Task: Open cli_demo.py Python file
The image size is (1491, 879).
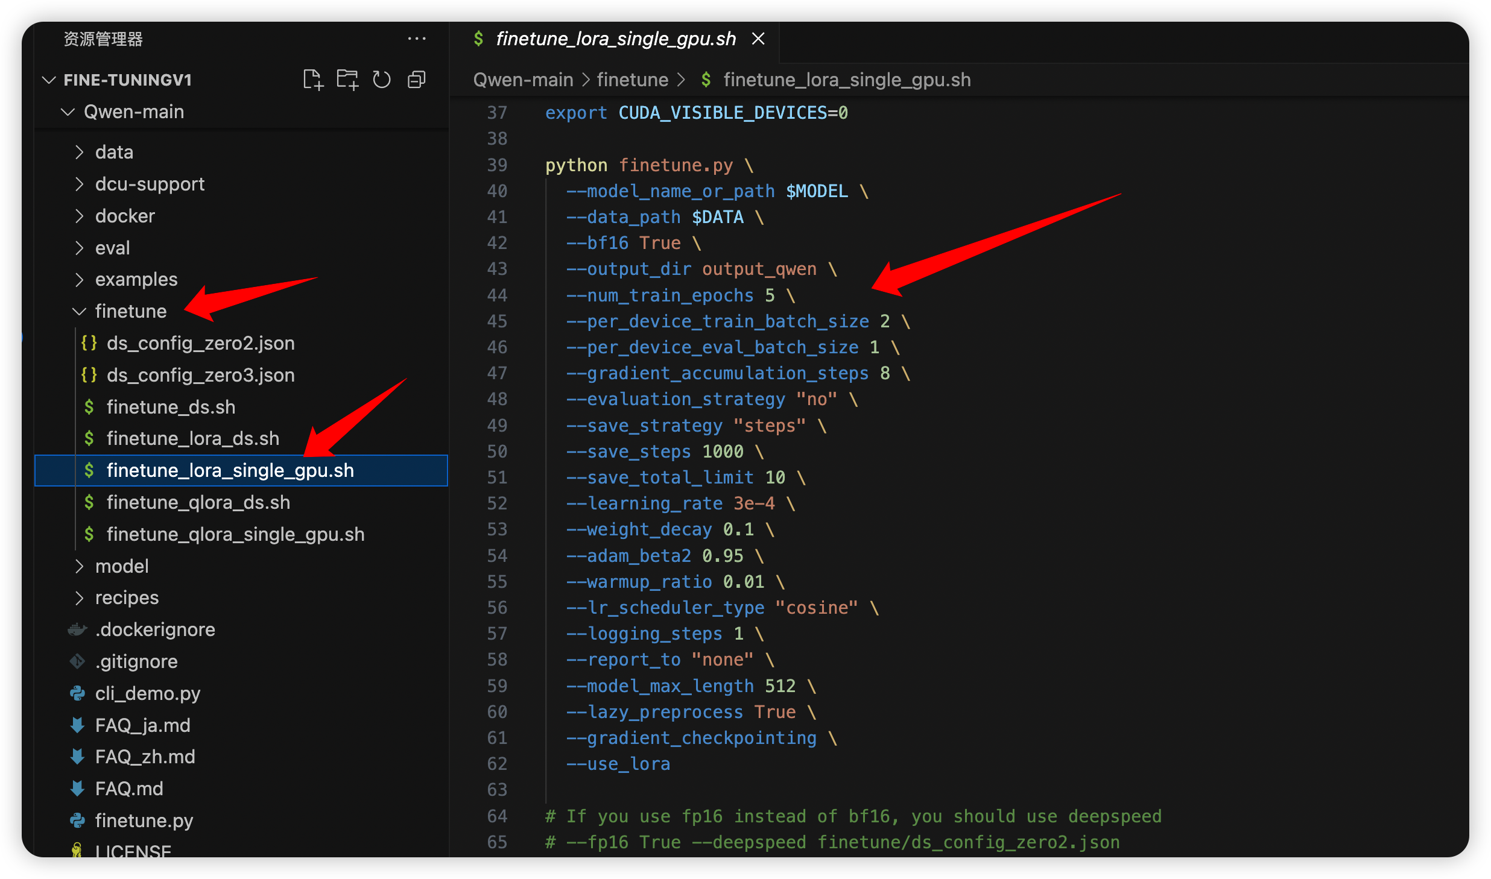Action: coord(147,693)
